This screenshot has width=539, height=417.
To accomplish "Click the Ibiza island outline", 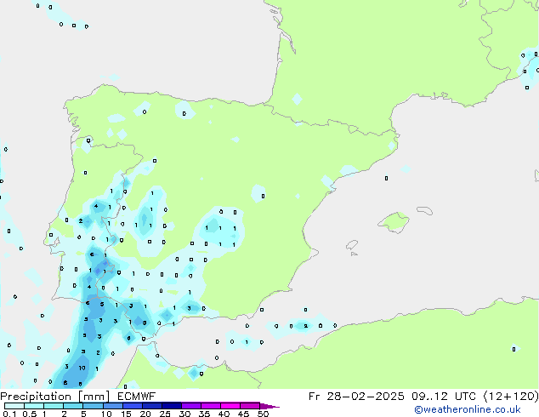I will coord(352,245).
